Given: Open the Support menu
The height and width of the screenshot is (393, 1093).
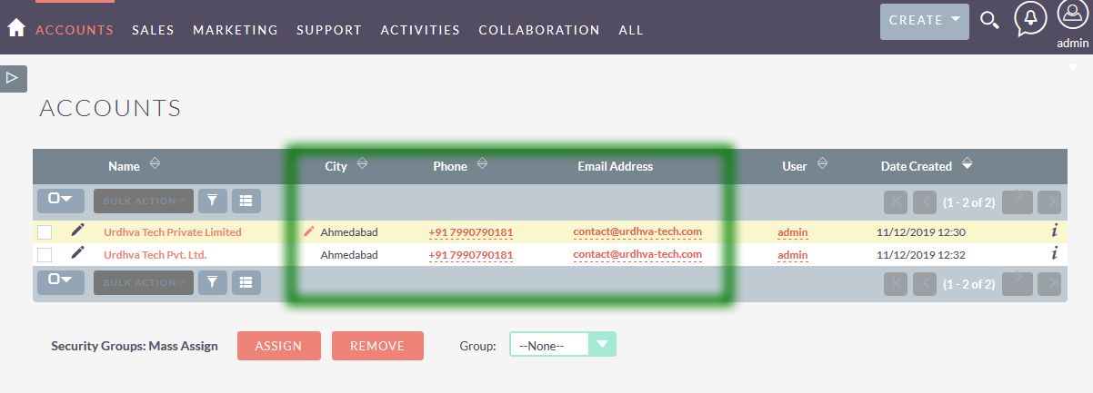Looking at the screenshot, I should 329,30.
